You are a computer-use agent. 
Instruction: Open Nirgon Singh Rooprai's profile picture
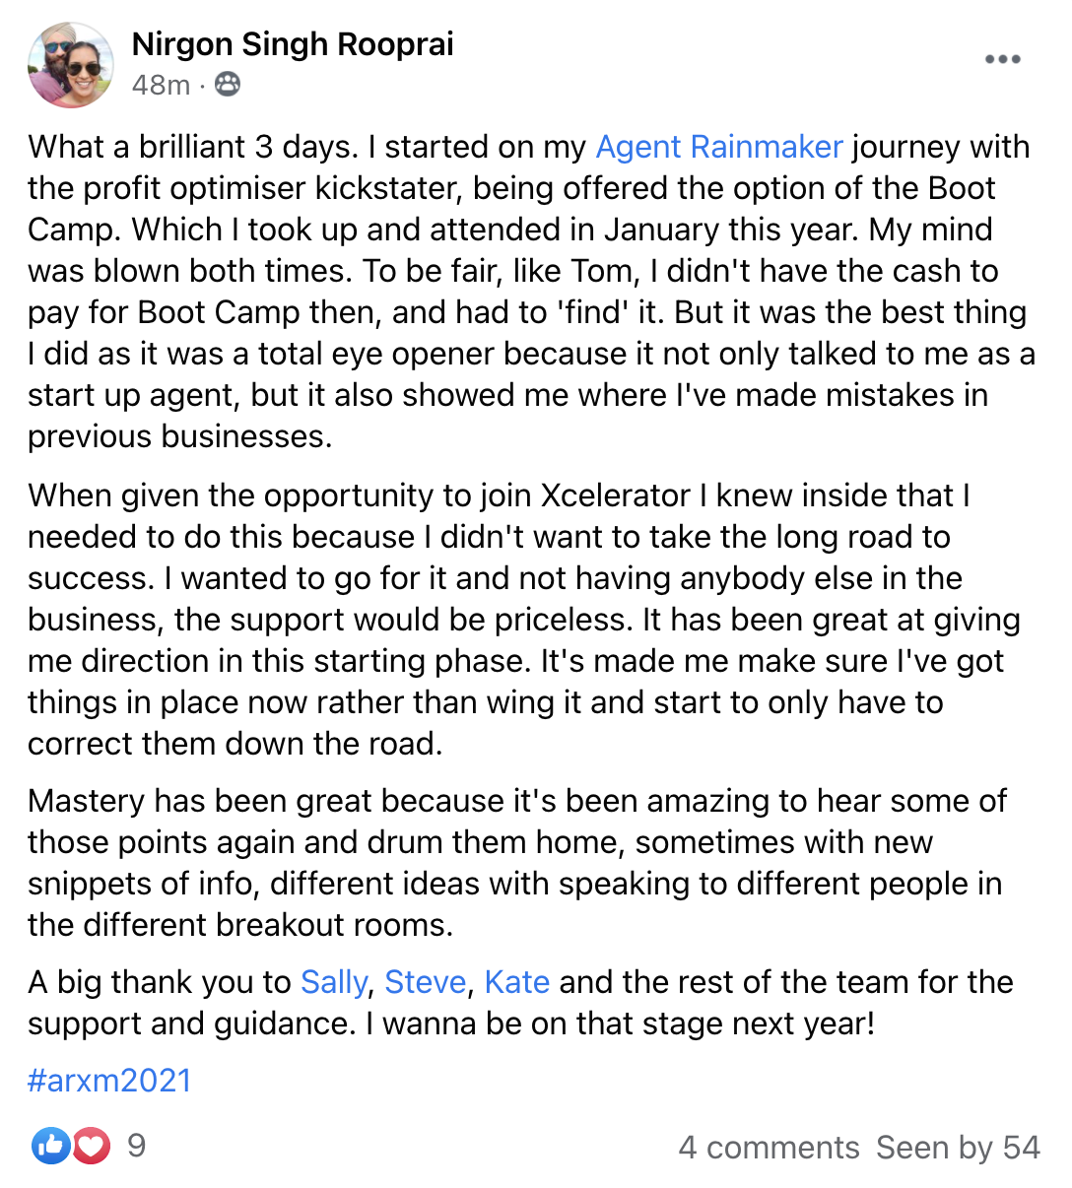pos(71,65)
